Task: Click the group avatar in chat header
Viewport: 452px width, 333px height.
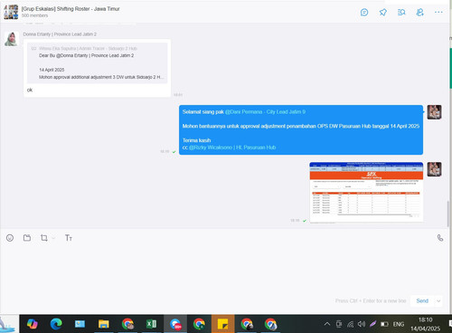Action: (11, 12)
